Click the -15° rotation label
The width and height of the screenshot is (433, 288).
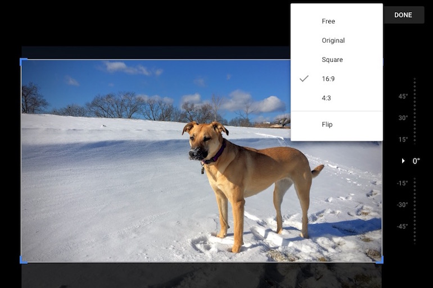[x=402, y=183]
